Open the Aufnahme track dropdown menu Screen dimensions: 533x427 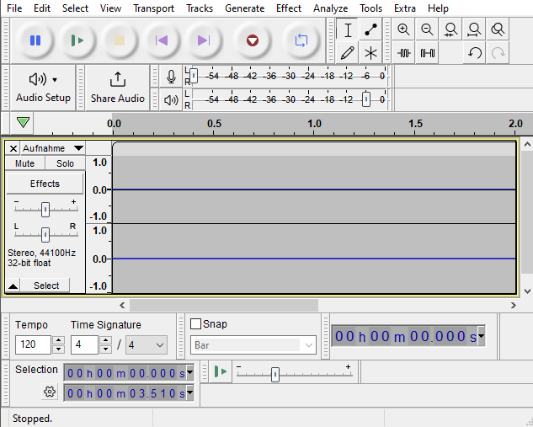(x=53, y=148)
